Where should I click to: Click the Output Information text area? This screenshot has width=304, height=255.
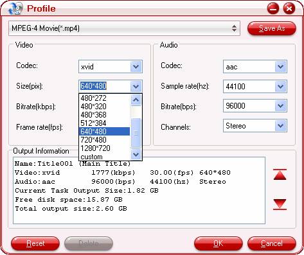pyautogui.click(x=139, y=190)
